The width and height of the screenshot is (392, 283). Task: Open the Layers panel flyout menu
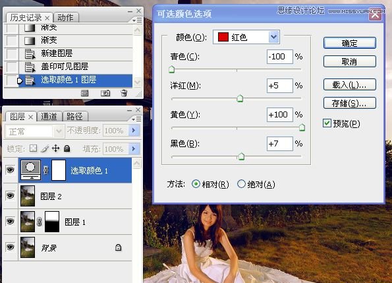(137, 119)
